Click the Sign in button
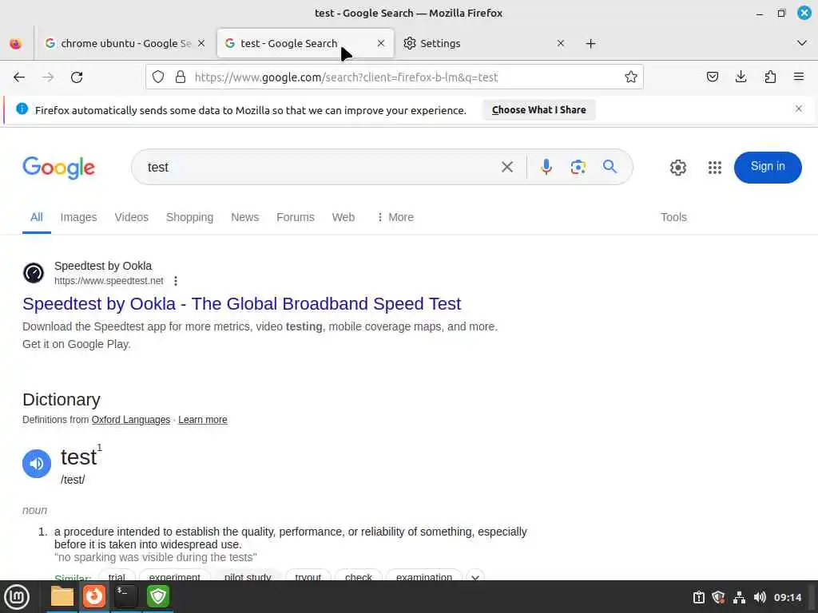818x613 pixels. pos(768,168)
